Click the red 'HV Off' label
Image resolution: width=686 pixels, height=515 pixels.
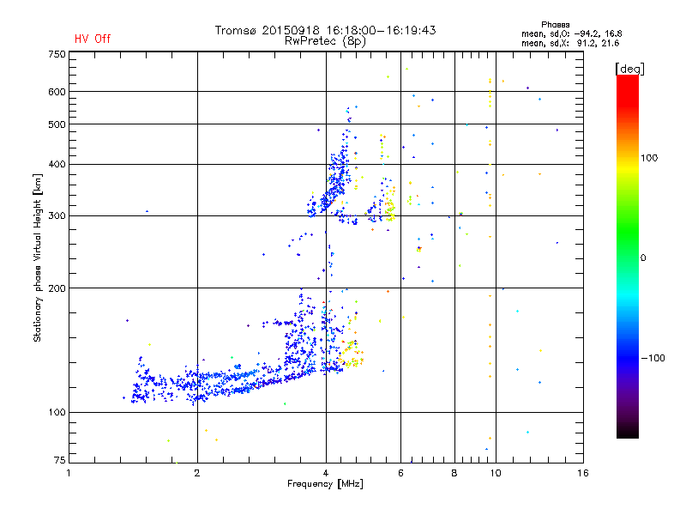[x=93, y=39]
